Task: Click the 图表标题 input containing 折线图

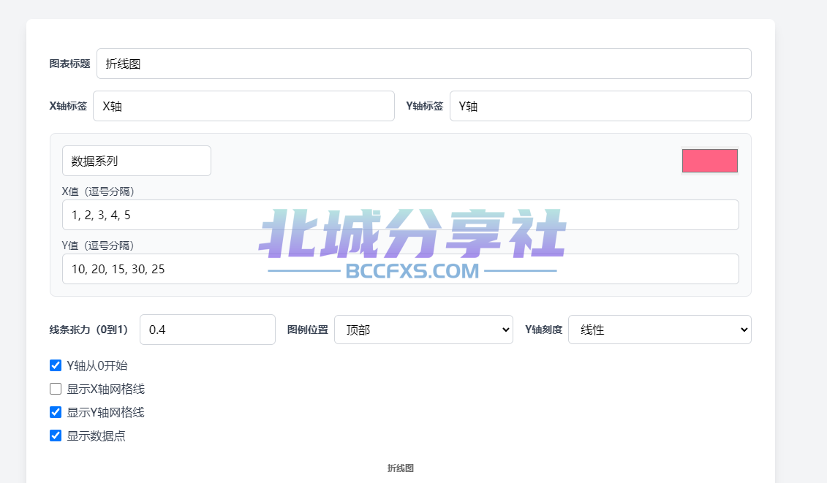Action: (x=423, y=64)
